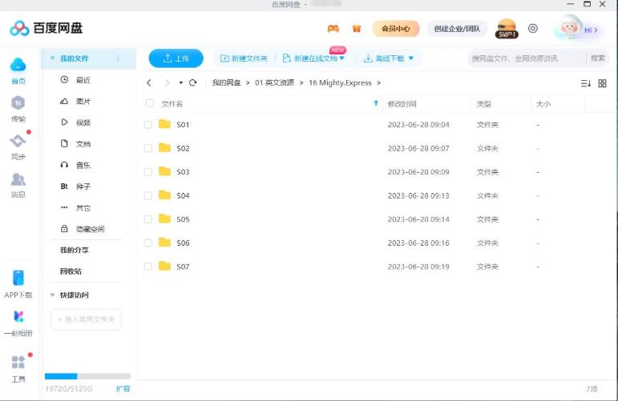This screenshot has width=618, height=401.
Task: Click the user avatar picture
Action: 569,27
